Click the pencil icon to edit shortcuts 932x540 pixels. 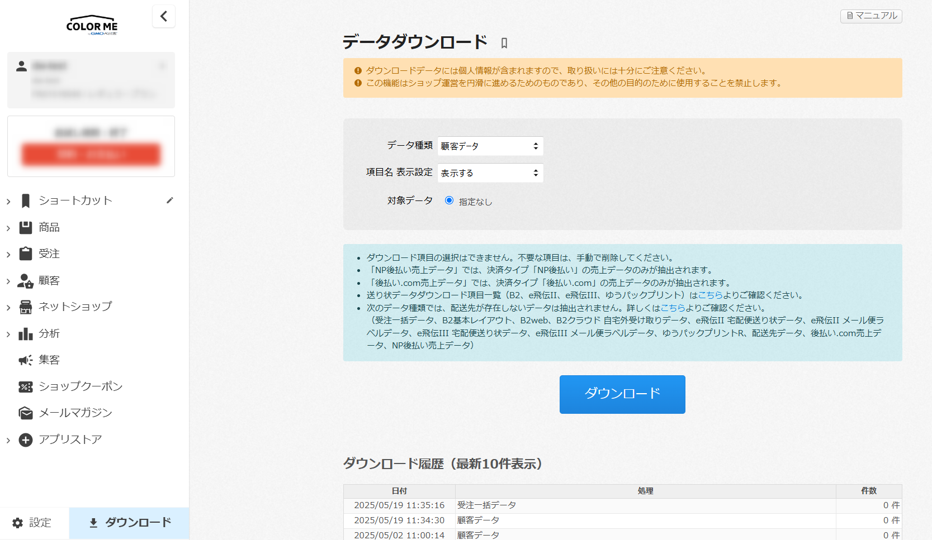170,200
